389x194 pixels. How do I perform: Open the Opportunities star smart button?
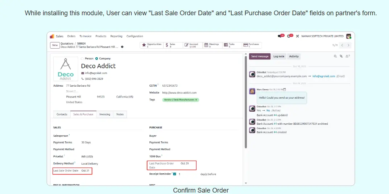click(x=152, y=45)
